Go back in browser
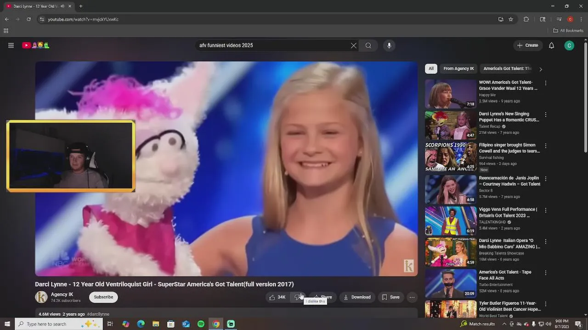588x330 pixels. tap(6, 19)
